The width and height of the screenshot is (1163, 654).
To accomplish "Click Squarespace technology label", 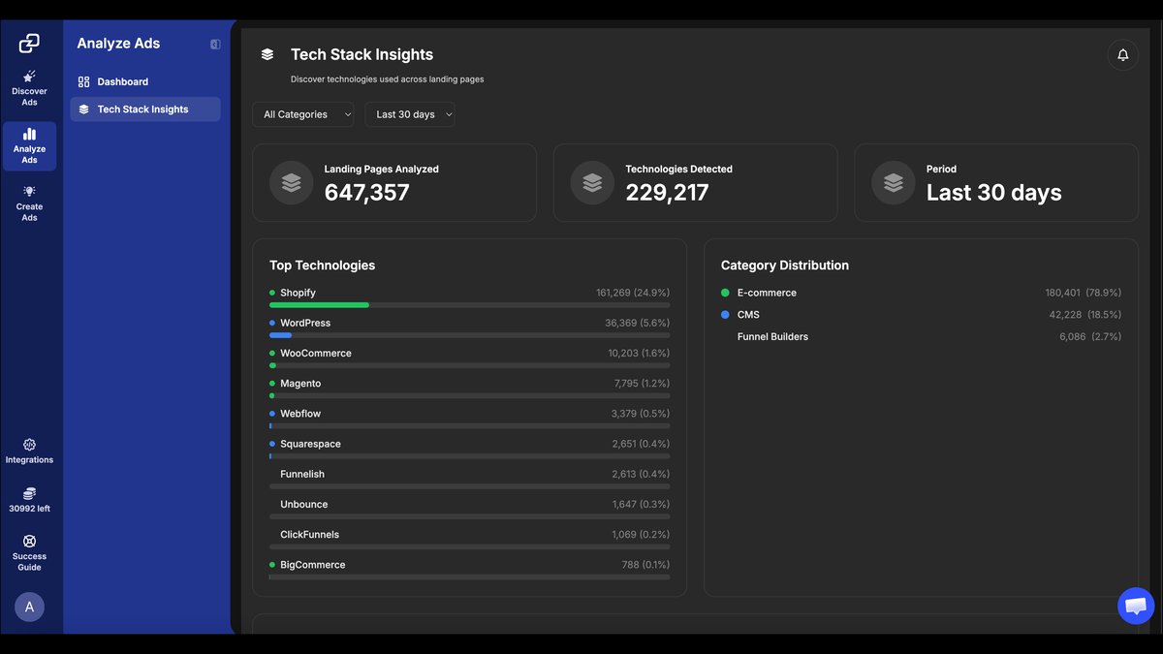I will [310, 444].
